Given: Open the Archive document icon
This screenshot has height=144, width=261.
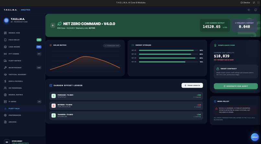Looking at the screenshot, I should point(5,122).
